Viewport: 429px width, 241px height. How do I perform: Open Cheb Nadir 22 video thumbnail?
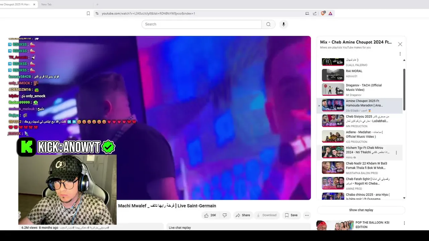pos(333,167)
